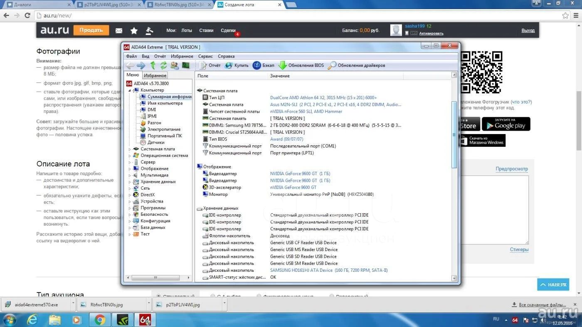Click the orange Продать button

(x=91, y=30)
